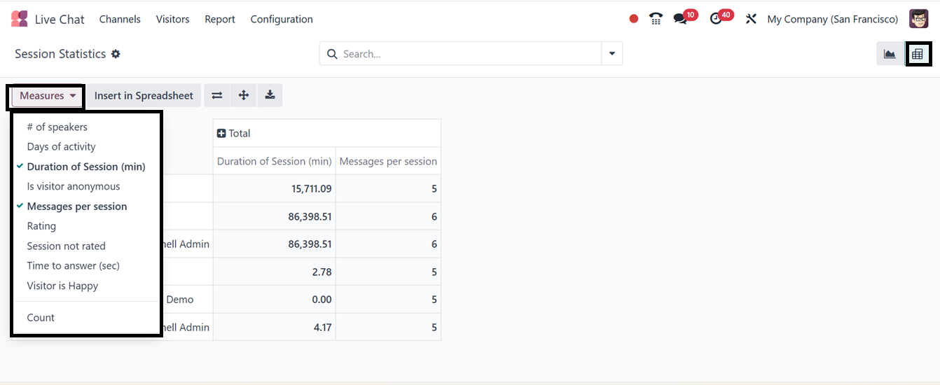The height and width of the screenshot is (385, 940).
Task: Open the discuss conversations icon
Action: [x=680, y=19]
